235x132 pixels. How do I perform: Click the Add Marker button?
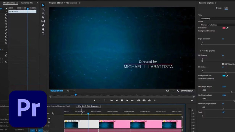coord(94,100)
